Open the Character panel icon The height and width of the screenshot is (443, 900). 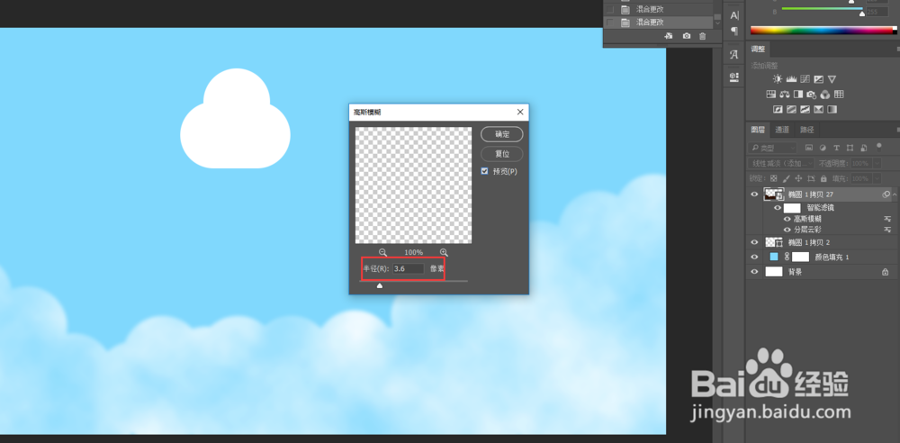(x=734, y=15)
